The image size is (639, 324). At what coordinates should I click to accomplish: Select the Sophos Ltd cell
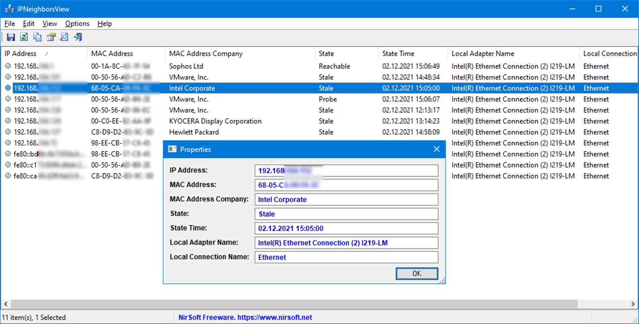click(186, 66)
